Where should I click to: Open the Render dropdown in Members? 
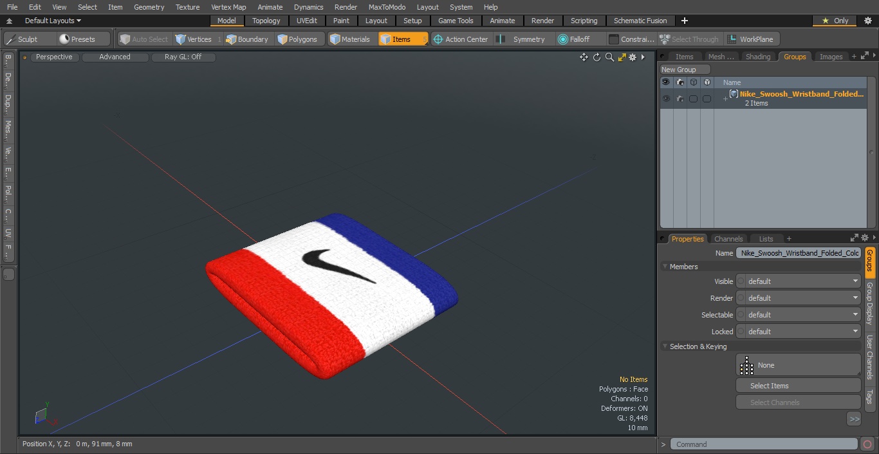[x=798, y=298]
